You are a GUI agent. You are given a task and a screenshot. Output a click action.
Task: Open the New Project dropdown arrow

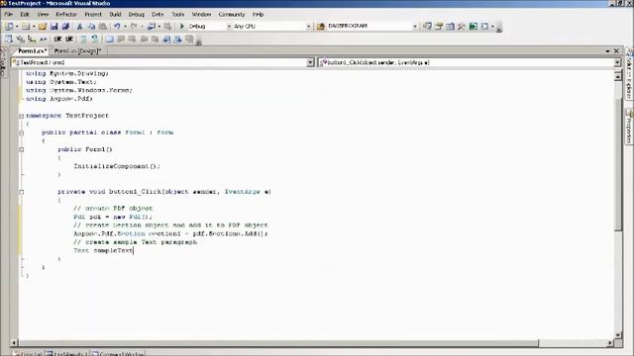(17, 27)
